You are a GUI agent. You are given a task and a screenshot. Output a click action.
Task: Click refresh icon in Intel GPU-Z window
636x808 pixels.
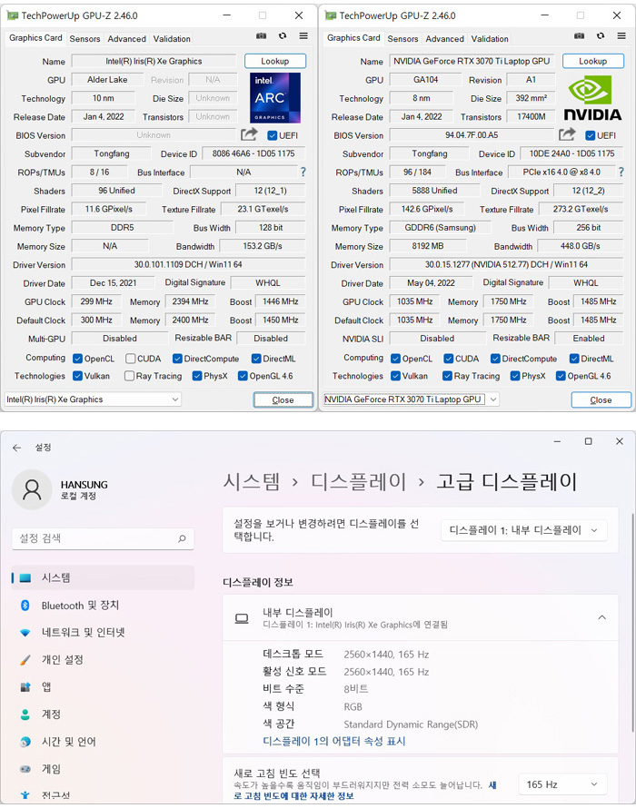tap(283, 36)
